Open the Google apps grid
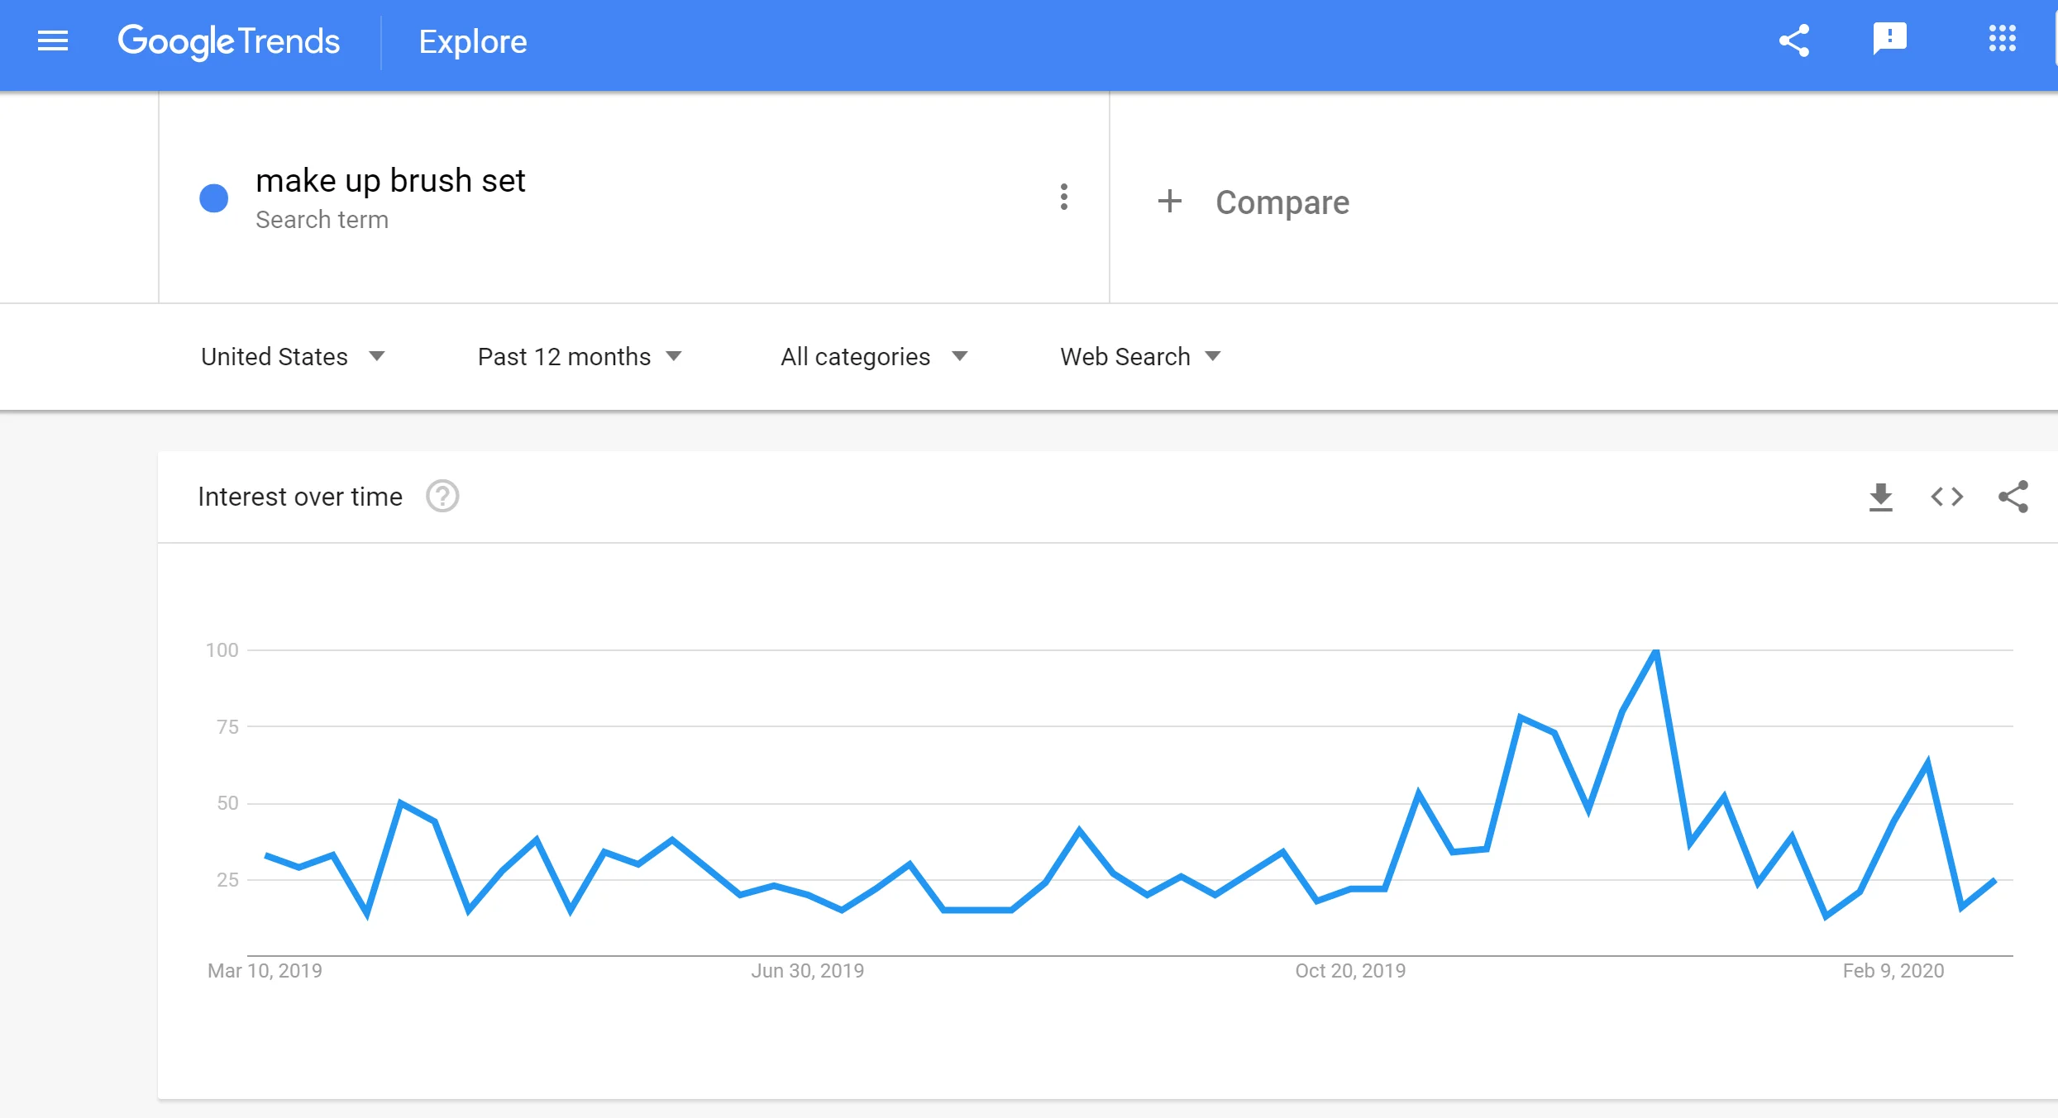Screen dimensions: 2058x1118 pos(2002,39)
